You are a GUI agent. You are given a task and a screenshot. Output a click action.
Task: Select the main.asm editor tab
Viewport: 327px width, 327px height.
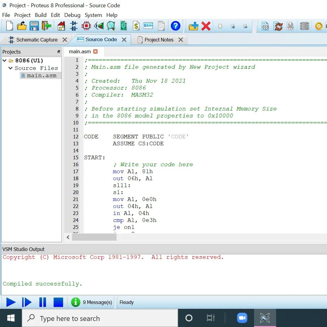click(80, 51)
